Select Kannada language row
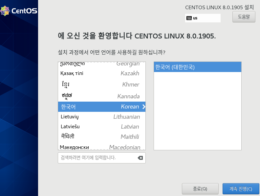This screenshot has width=260, height=196. 102,96
